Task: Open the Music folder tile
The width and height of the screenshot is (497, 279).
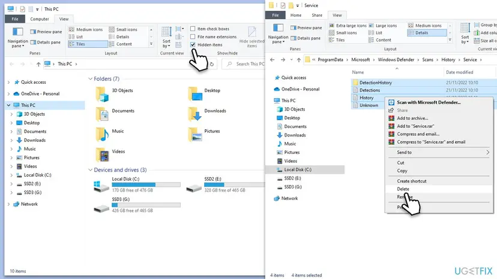Action: (x=110, y=135)
